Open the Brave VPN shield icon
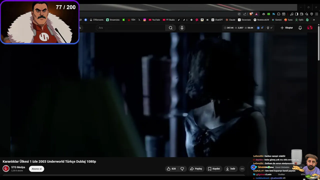The width and height of the screenshot is (320, 180). coord(312,14)
